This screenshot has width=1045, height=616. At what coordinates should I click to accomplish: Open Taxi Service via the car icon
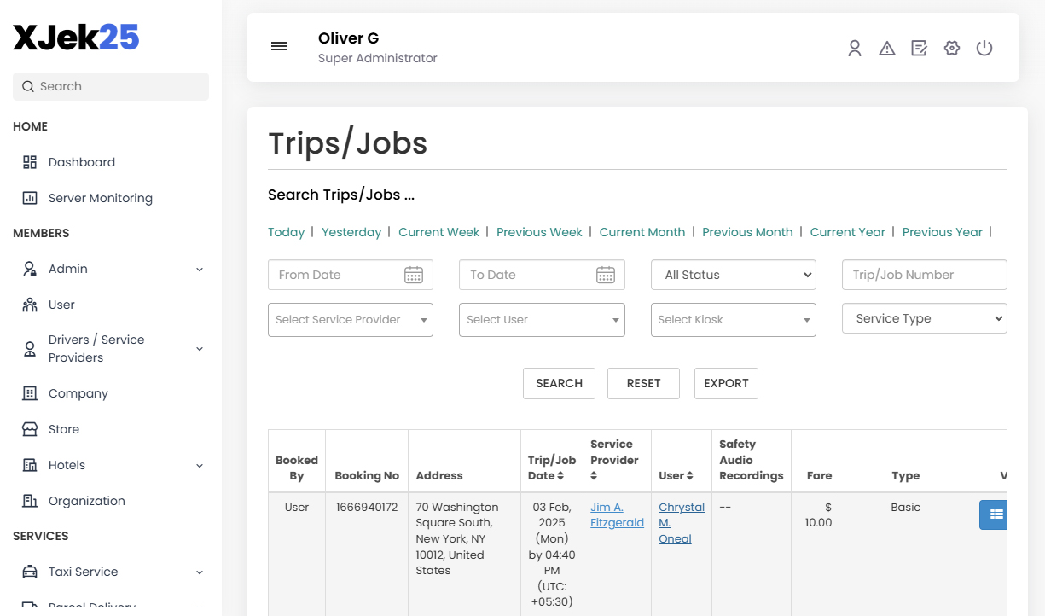30,572
